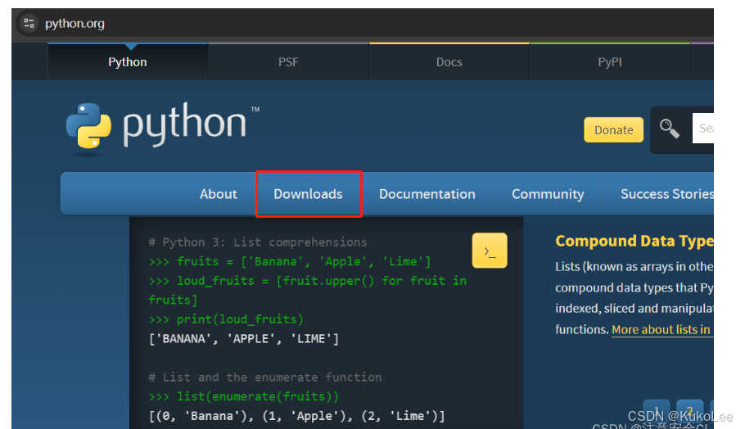The width and height of the screenshot is (736, 429).
Task: Open the Community menu
Action: coord(548,194)
